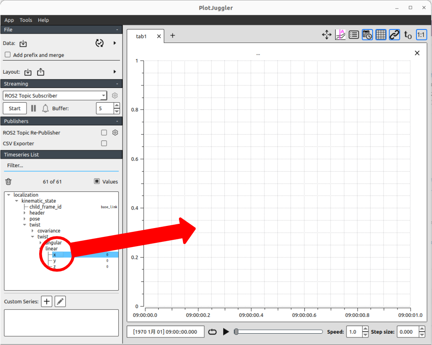Toggle the plot grid icon

pos(381,35)
